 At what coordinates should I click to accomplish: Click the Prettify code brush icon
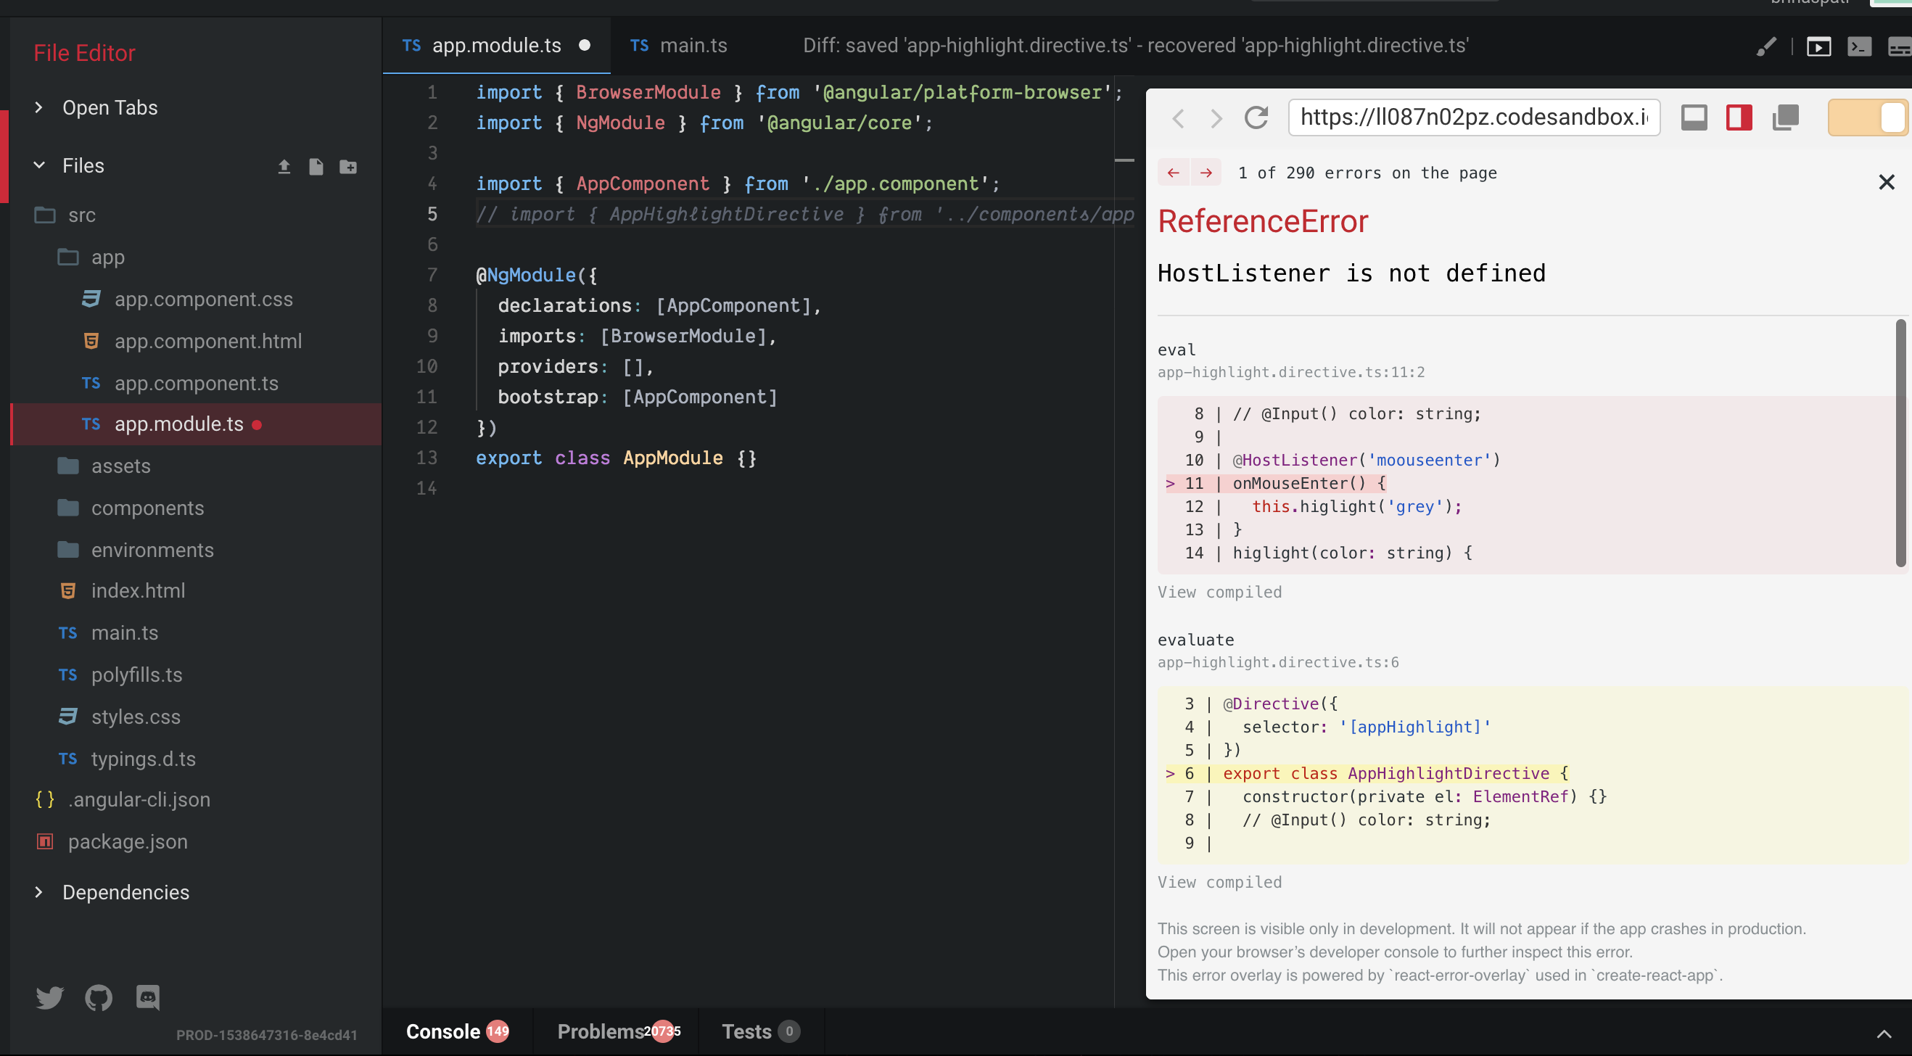(1767, 46)
